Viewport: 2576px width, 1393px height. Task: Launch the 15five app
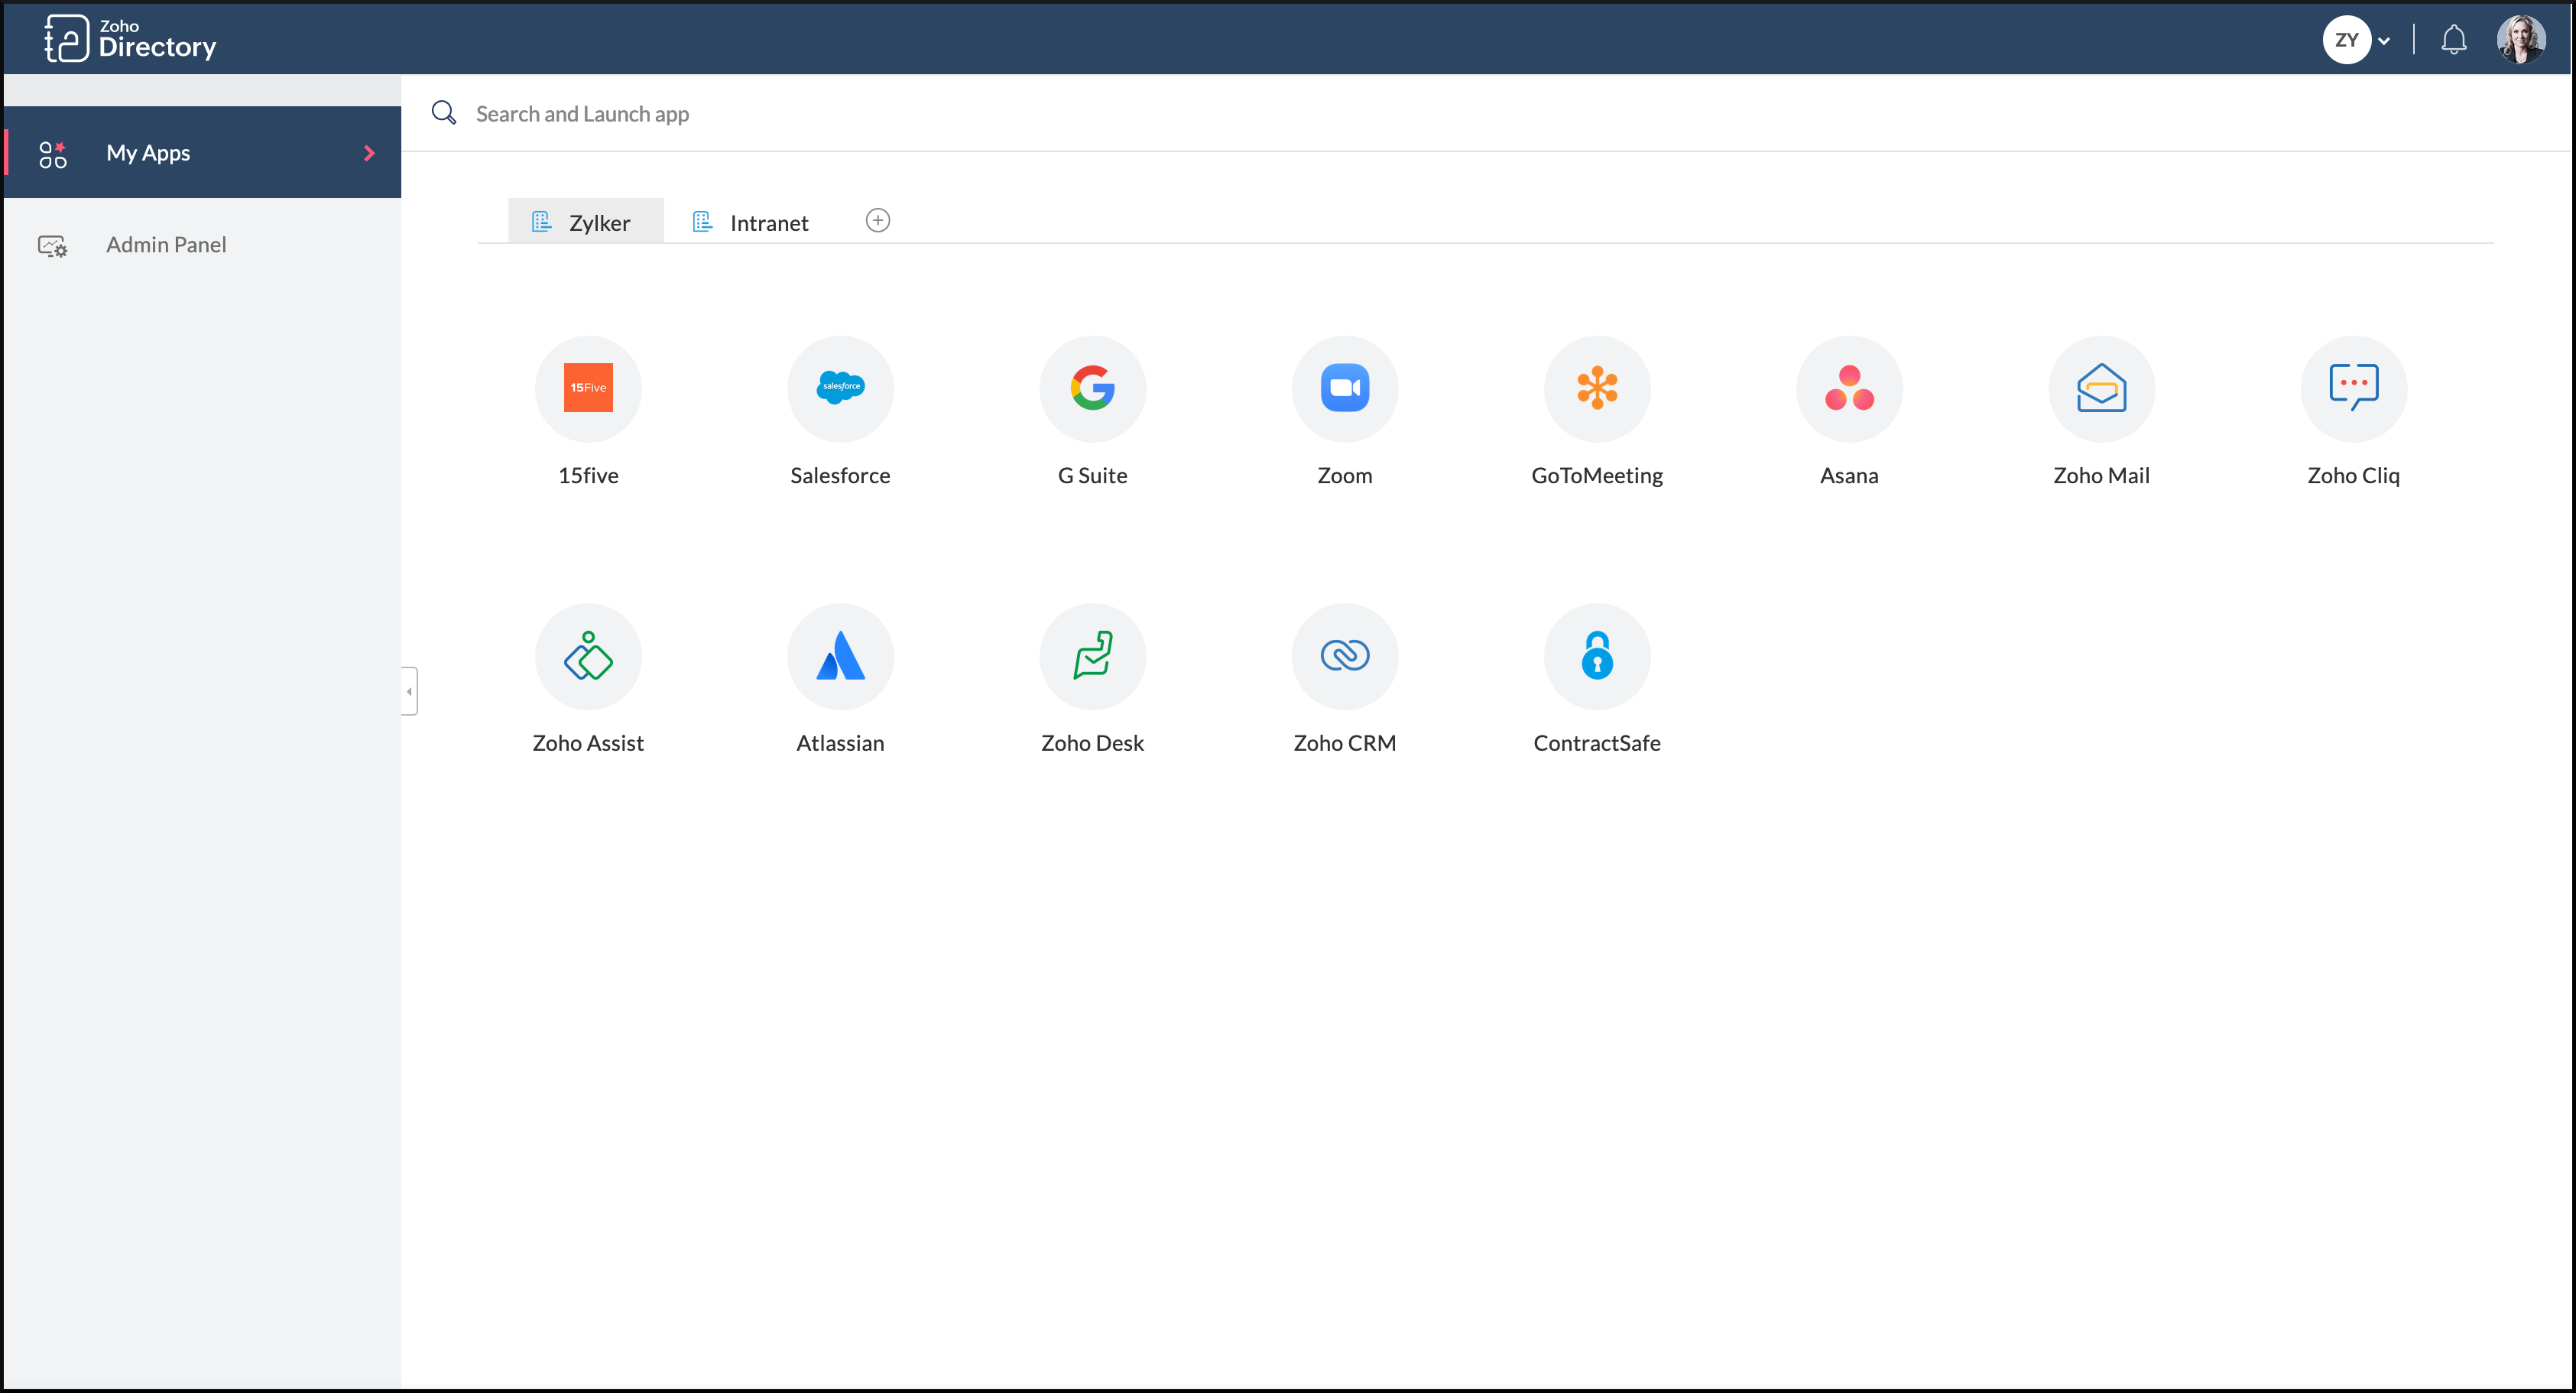(588, 388)
